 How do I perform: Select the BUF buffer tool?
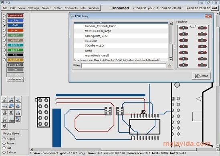pos(5,113)
